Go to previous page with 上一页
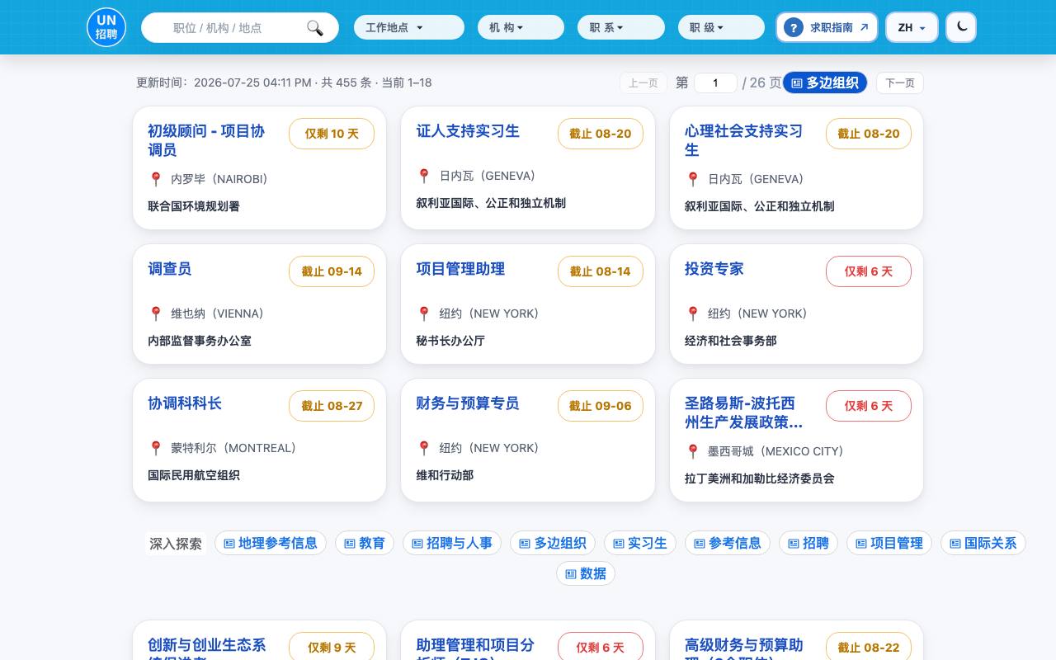Screen dimensions: 1056x660 click(x=643, y=82)
